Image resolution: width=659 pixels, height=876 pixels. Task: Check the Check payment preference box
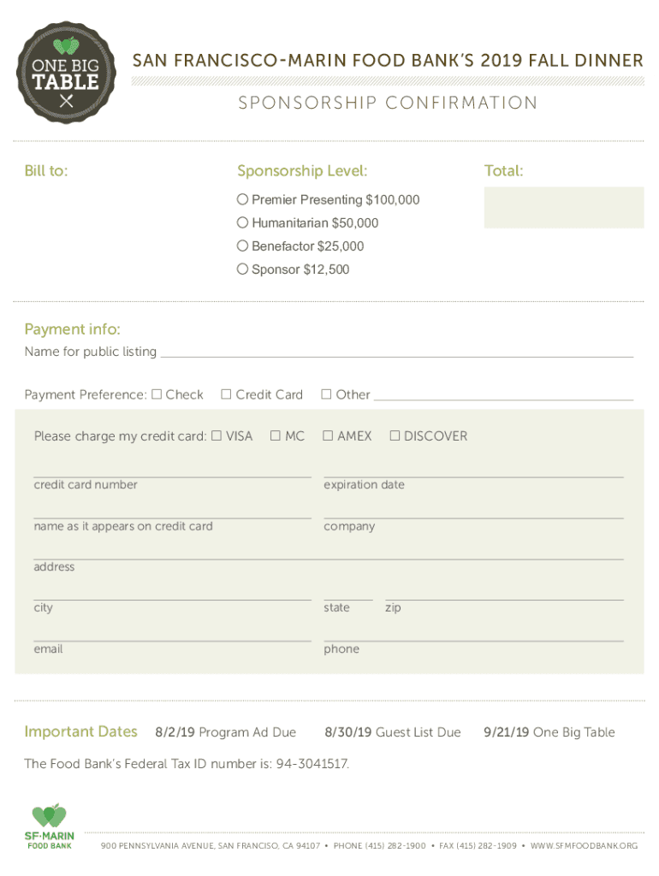click(x=157, y=394)
